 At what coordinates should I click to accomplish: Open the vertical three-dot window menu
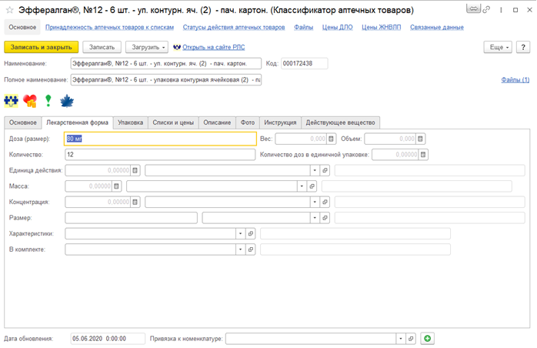click(501, 10)
